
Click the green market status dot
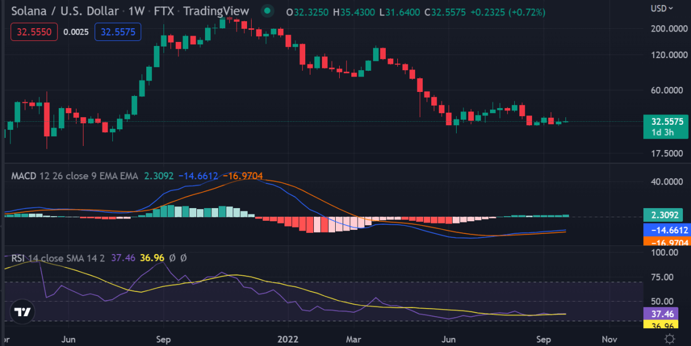click(x=267, y=10)
